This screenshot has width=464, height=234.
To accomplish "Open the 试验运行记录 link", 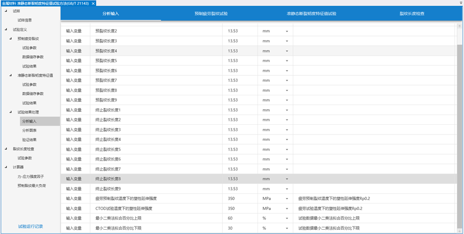I will point(30,227).
